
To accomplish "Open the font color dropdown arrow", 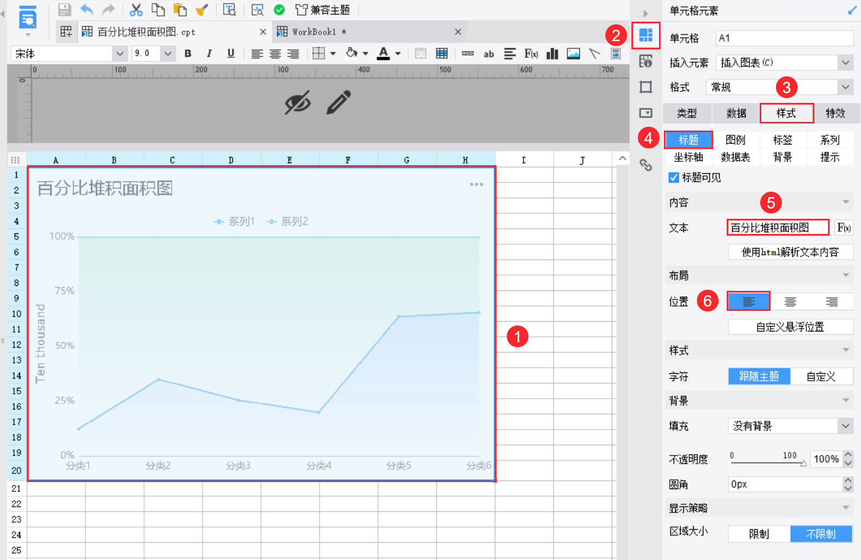I will coord(398,54).
